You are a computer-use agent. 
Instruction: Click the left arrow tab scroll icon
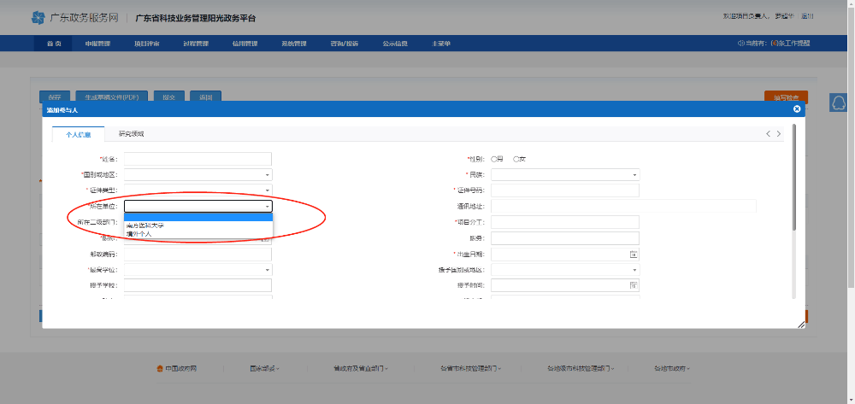pyautogui.click(x=768, y=134)
